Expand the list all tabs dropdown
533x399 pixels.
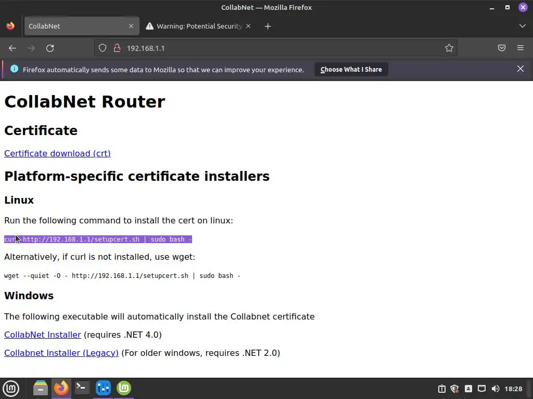(x=523, y=26)
